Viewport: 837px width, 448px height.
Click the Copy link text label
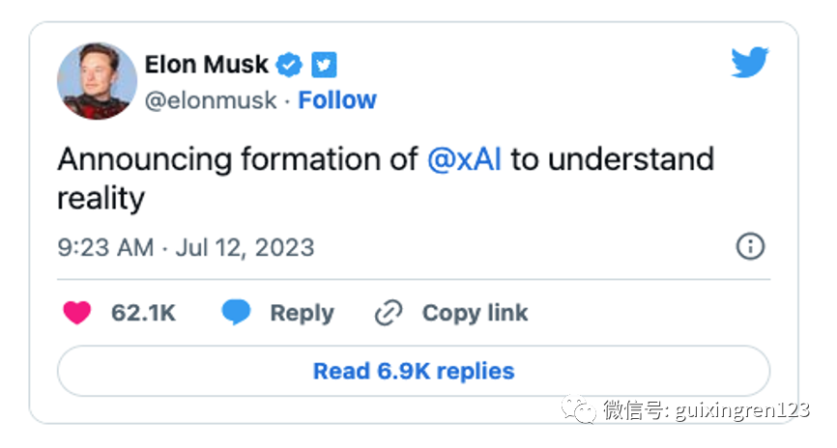(x=475, y=313)
